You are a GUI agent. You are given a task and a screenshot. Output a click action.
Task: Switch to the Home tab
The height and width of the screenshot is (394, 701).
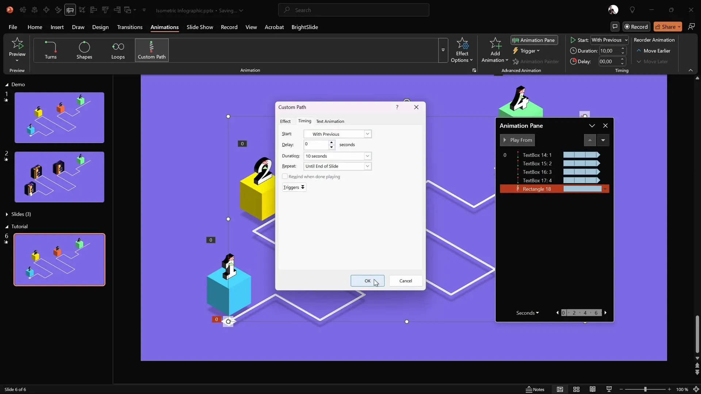point(35,27)
